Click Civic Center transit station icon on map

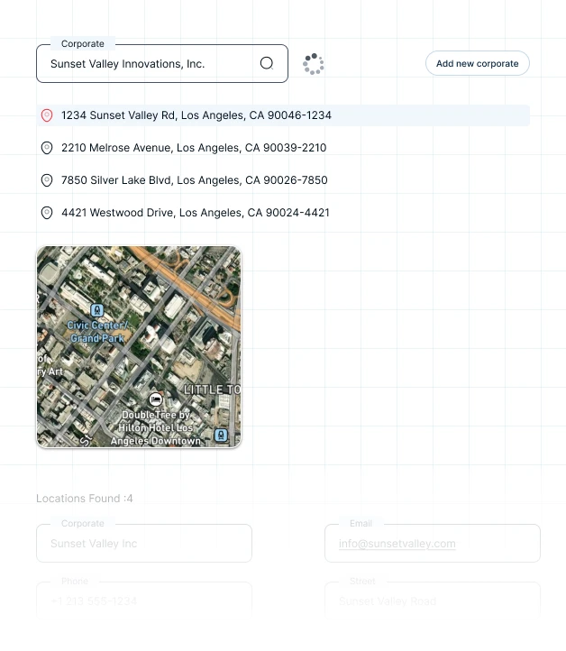(x=97, y=311)
